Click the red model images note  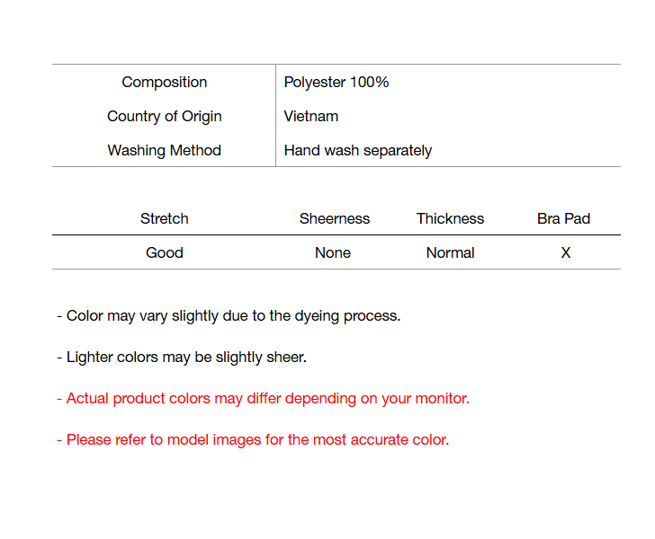pyautogui.click(x=253, y=439)
